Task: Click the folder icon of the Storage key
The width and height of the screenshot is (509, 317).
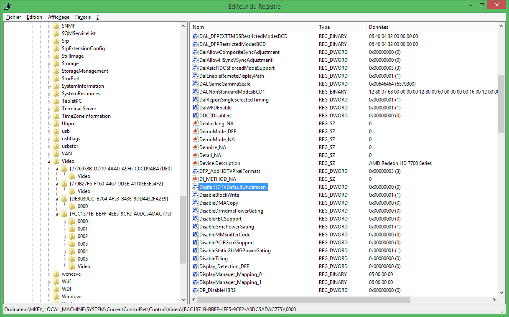Action: tap(56, 63)
